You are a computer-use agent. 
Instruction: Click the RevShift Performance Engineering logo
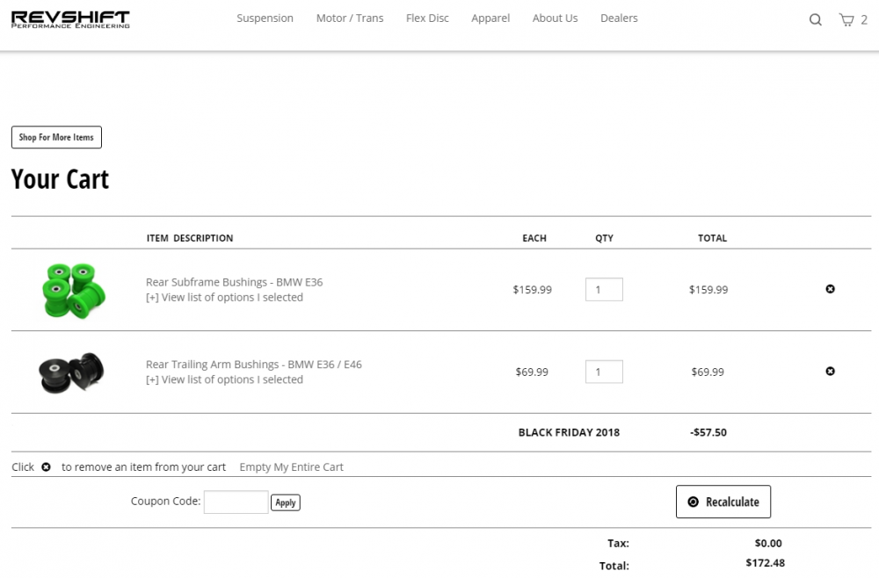70,19
